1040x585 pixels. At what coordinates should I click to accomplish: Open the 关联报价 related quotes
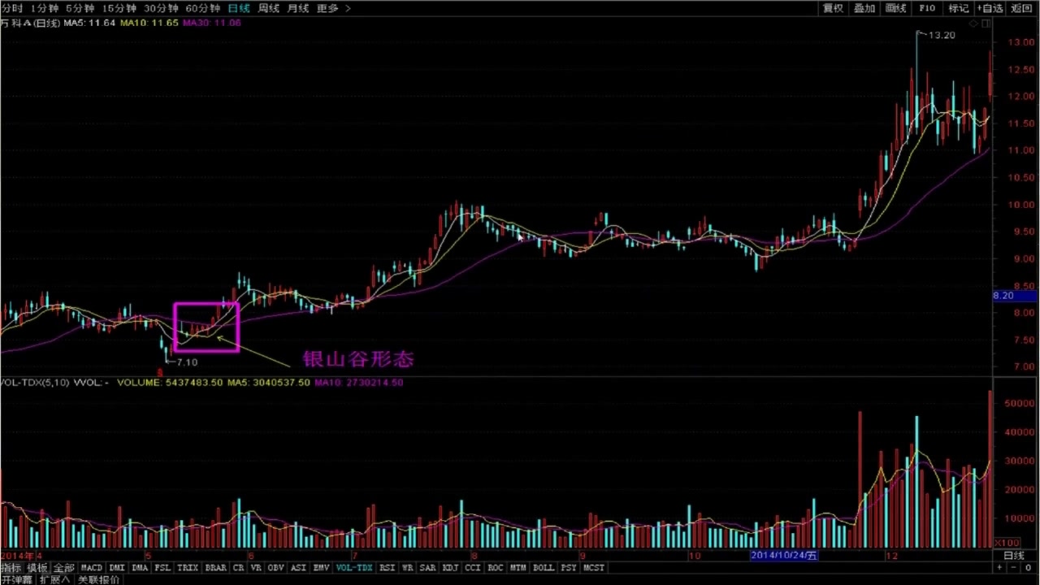(x=98, y=579)
